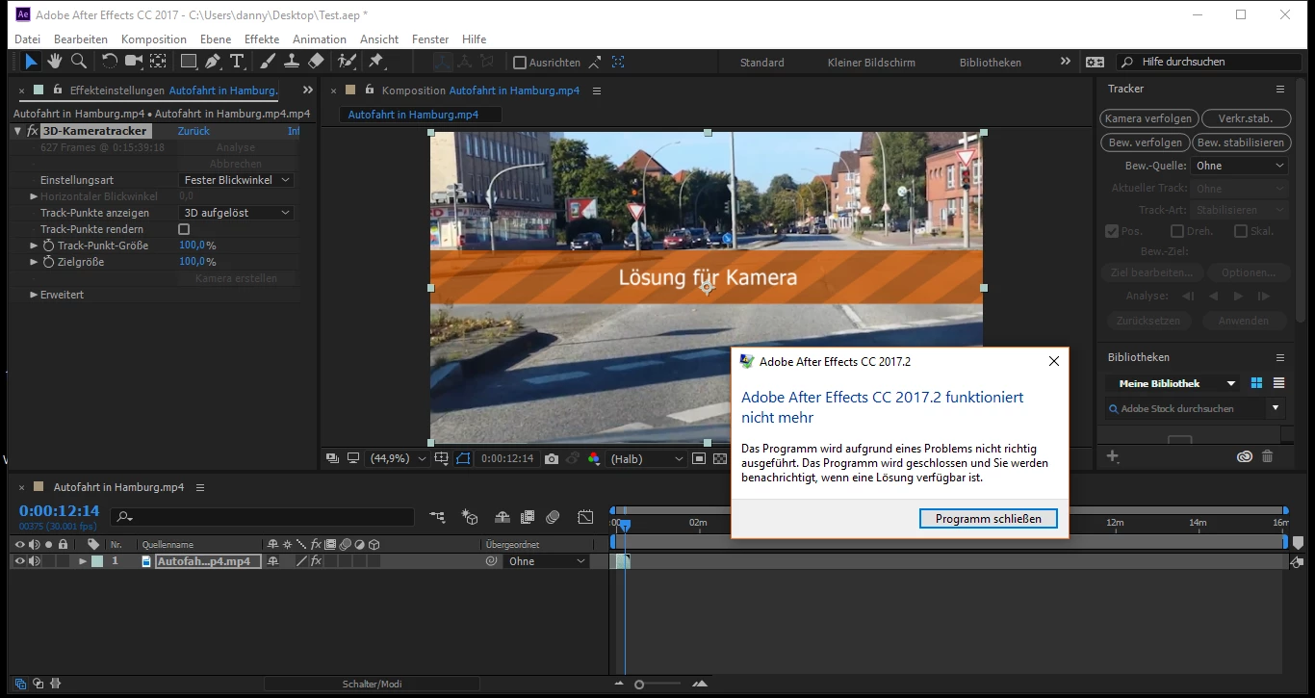Open the Einstellungsart dropdown
This screenshot has width=1315, height=698.
(237, 180)
